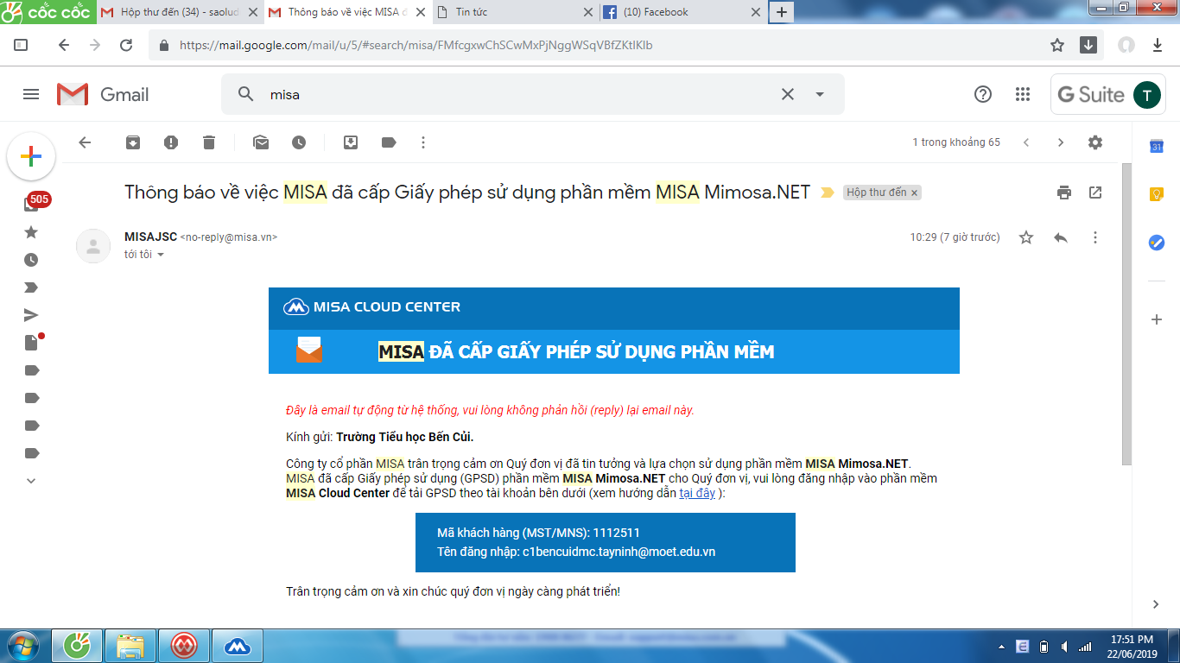Close the Facebook browser tab
This screenshot has width=1180, height=663.
click(754, 12)
